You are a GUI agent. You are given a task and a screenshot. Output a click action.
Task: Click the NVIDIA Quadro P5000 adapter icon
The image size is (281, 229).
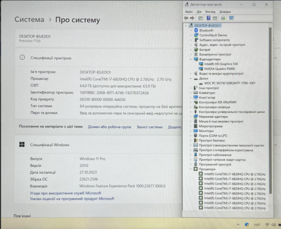201,69
